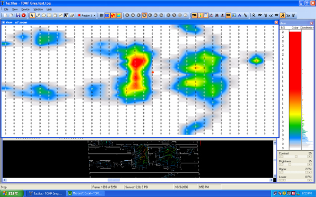Screen dimensions: 316x197
Task: Click the red marker dot in 2D view
Action: pos(153,72)
